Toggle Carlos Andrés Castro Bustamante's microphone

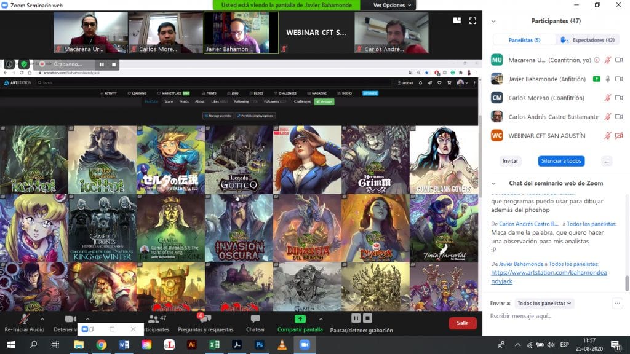pos(607,117)
